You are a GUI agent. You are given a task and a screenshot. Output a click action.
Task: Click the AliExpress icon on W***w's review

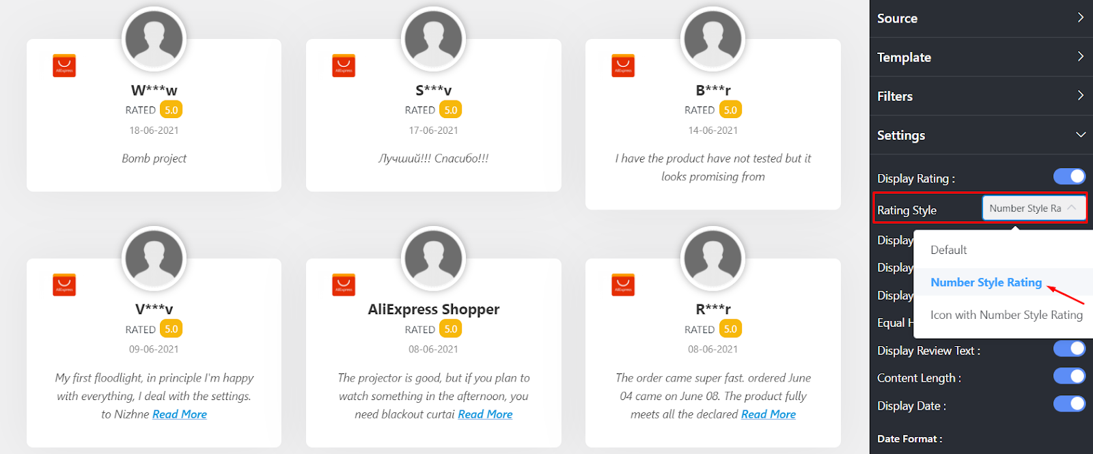tap(64, 66)
